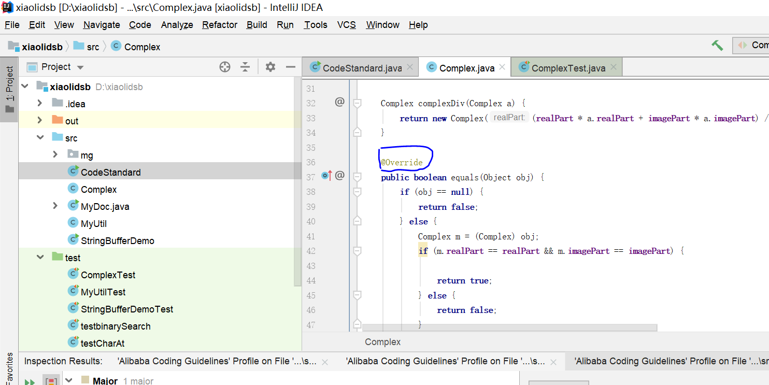Open the Favorites tool window stripe
The image size is (769, 385).
click(x=9, y=368)
